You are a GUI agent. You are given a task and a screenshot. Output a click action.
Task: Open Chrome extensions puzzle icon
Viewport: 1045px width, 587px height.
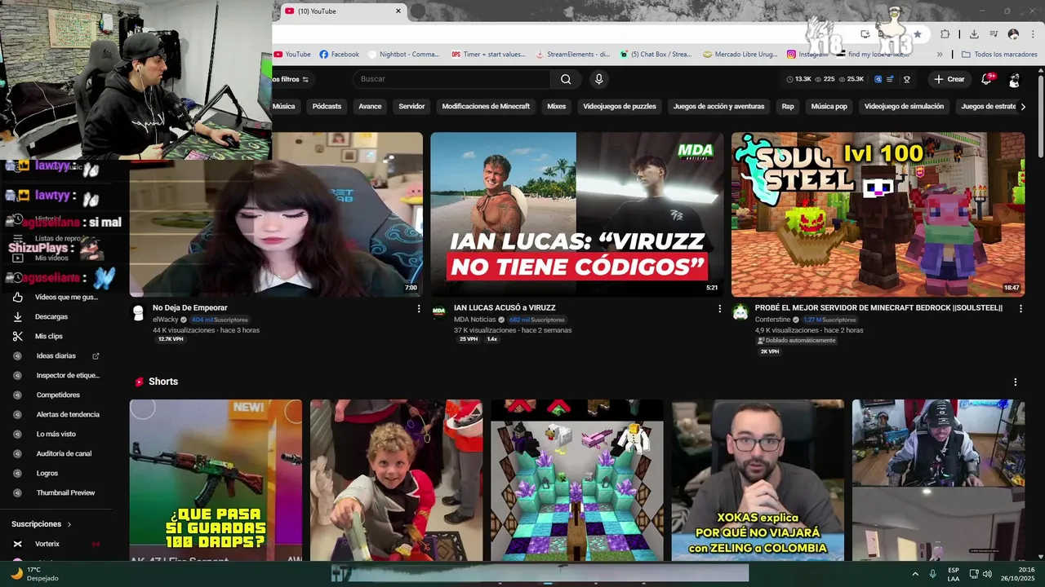(945, 34)
